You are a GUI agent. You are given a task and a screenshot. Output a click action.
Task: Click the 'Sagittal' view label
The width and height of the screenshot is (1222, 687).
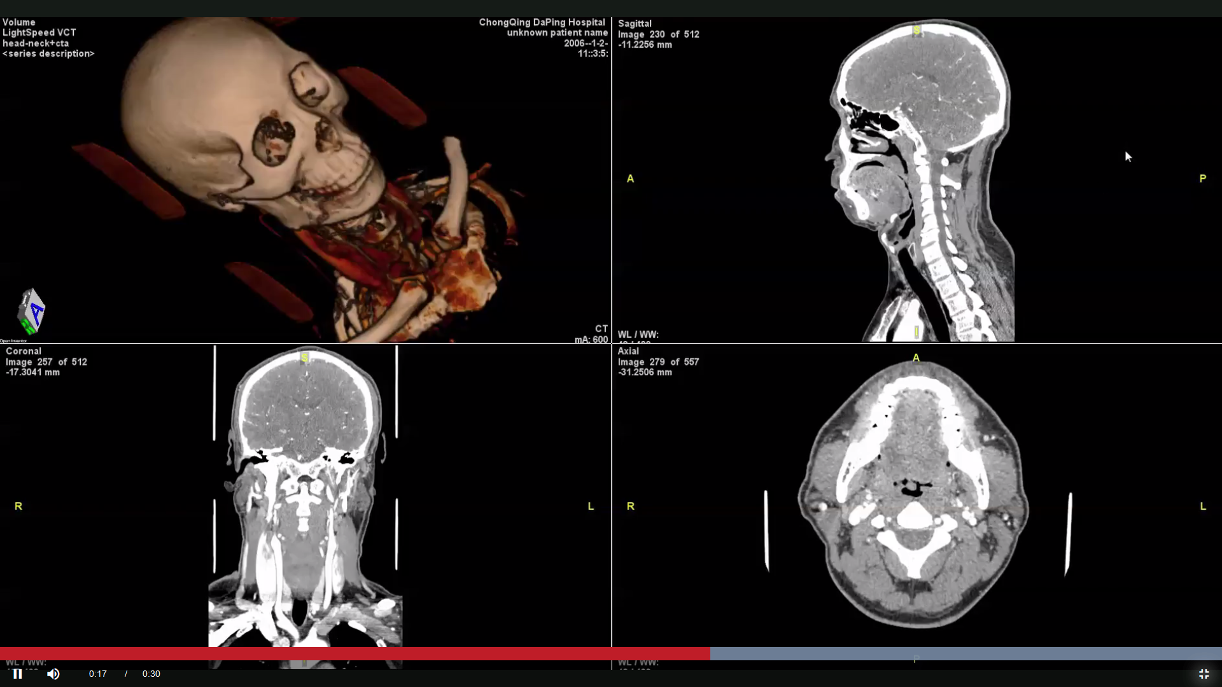point(635,24)
